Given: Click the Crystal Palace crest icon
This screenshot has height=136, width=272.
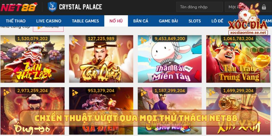Looking at the screenshot, I should coord(52,7).
